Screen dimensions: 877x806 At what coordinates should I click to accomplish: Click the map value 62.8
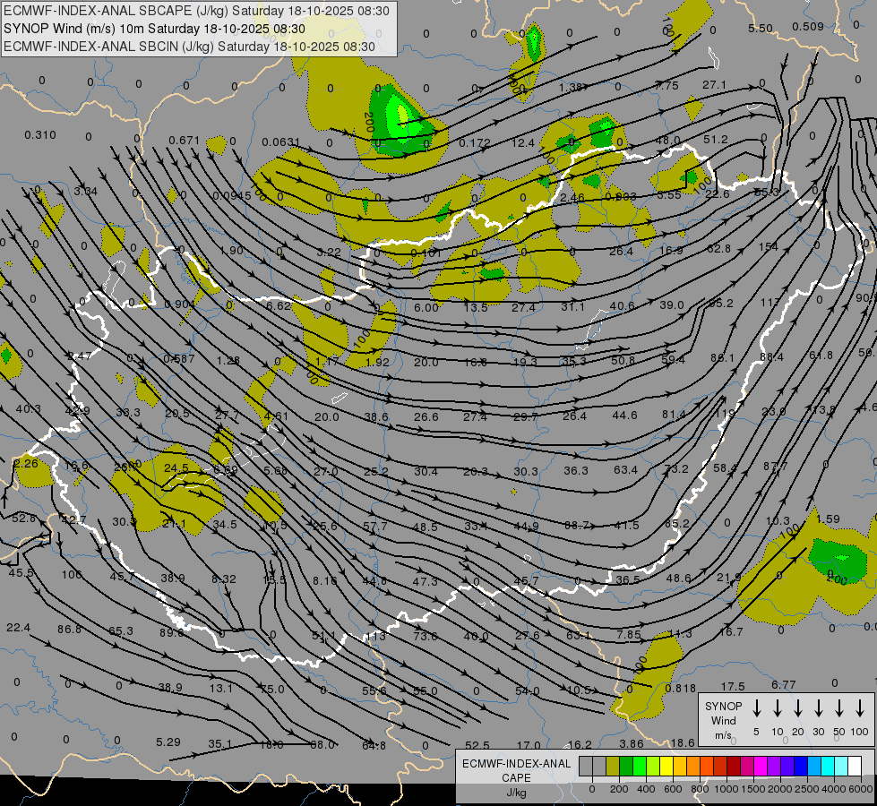point(718,248)
